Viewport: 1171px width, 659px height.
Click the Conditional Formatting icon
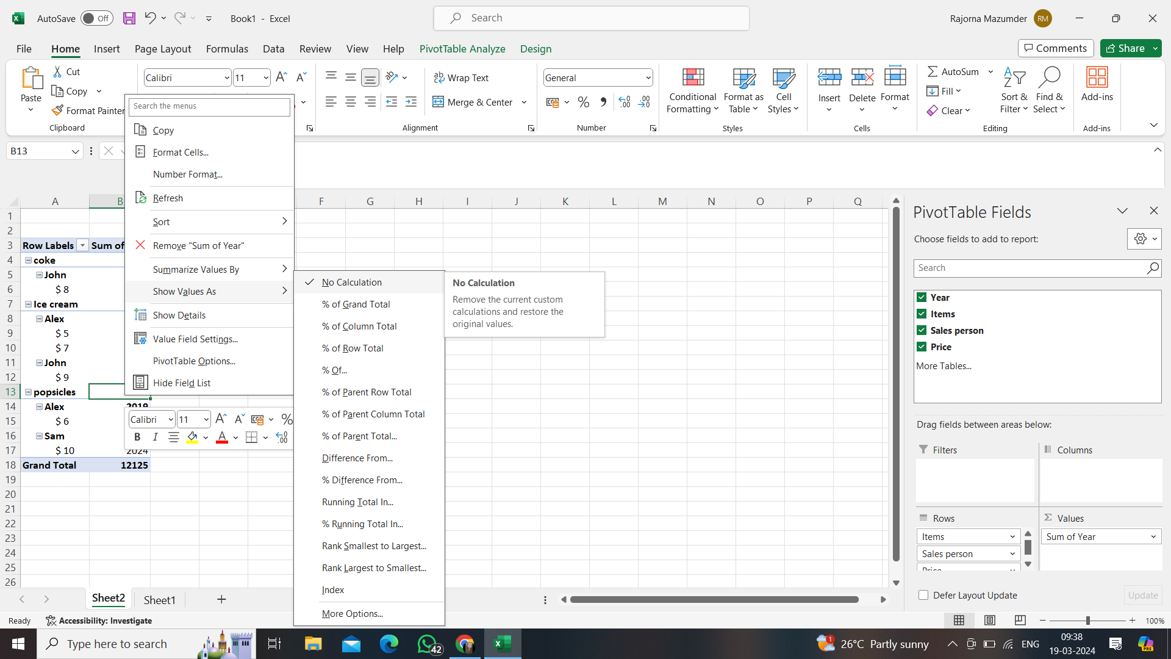(x=692, y=78)
